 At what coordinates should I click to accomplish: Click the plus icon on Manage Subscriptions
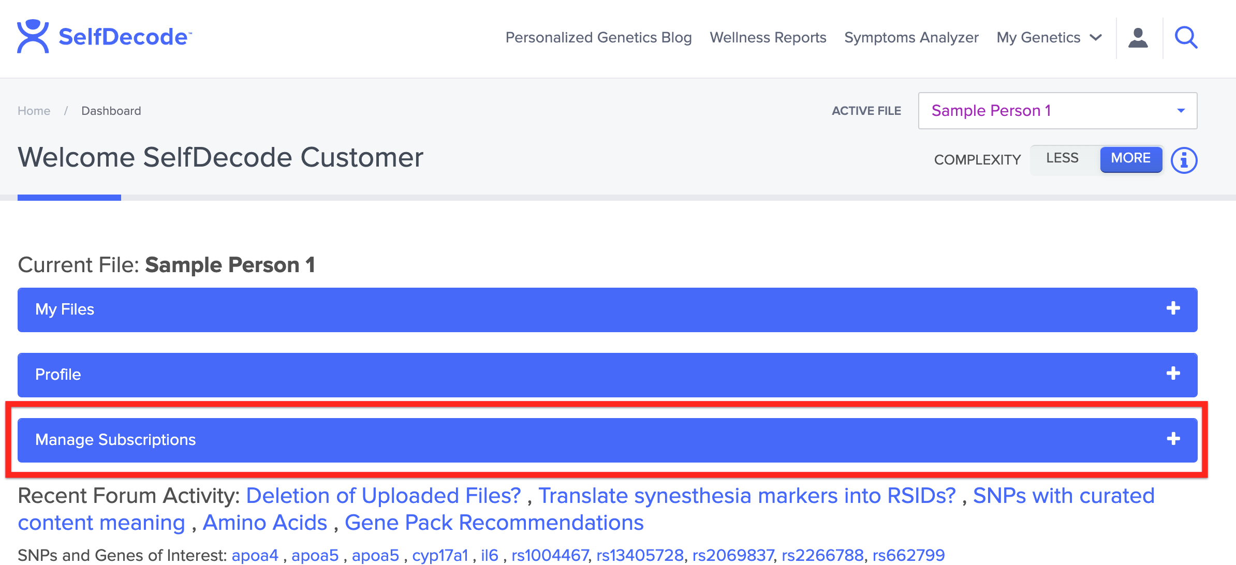click(x=1173, y=439)
